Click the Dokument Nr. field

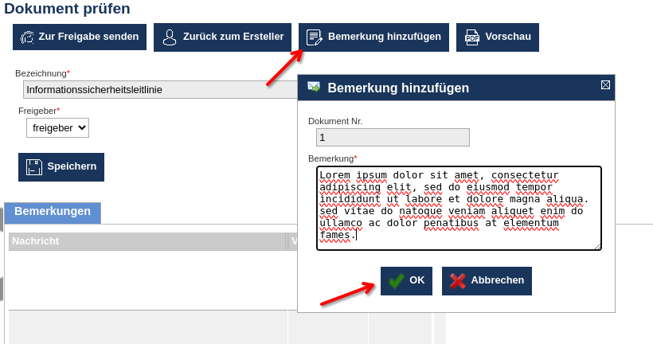point(393,137)
